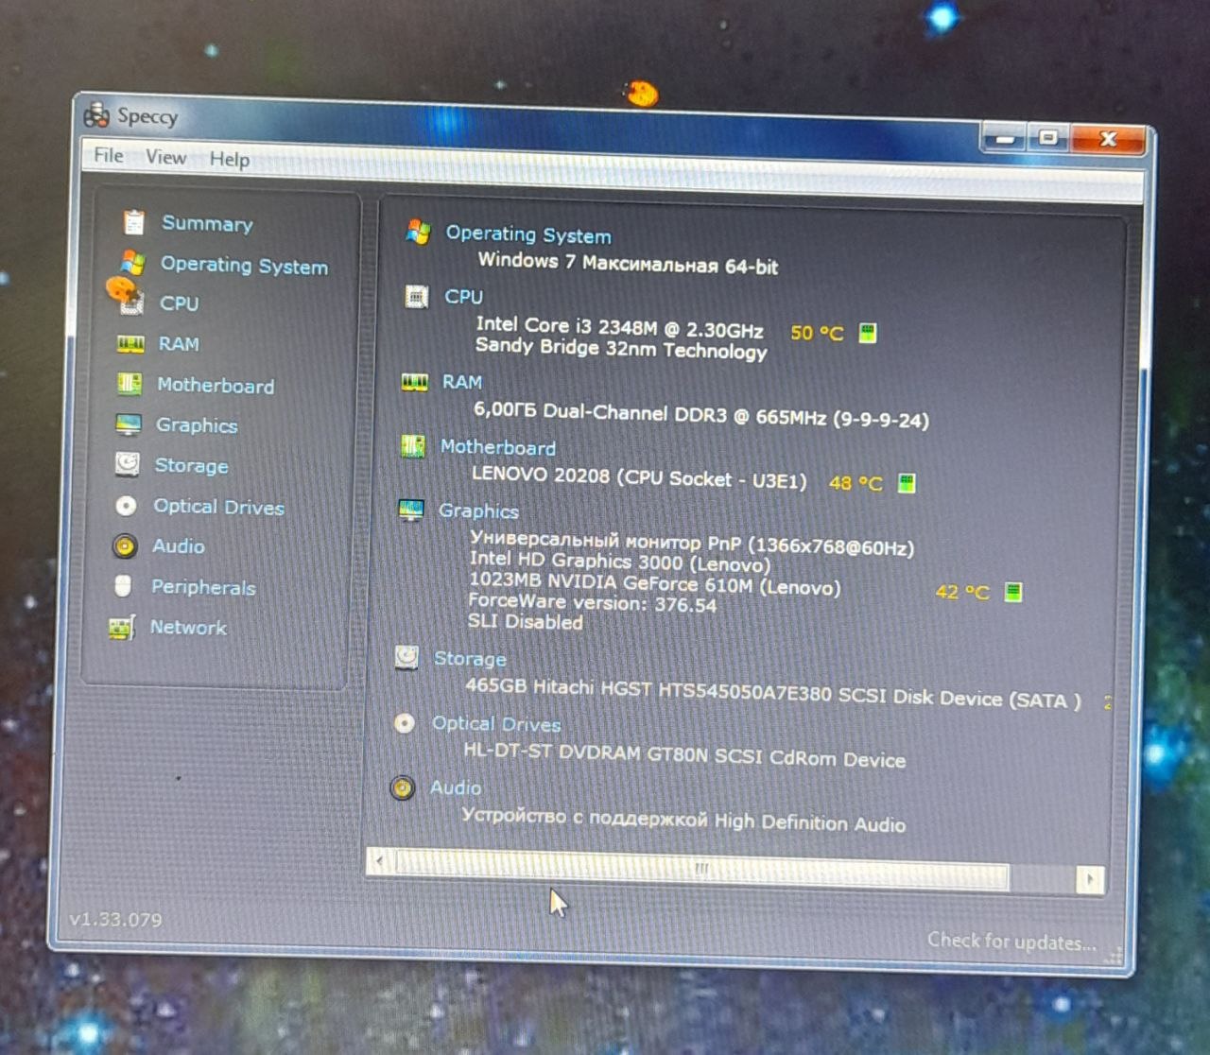This screenshot has height=1055, width=1210.
Task: Click the Summary clipboard icon in sidebar
Action: (x=133, y=222)
